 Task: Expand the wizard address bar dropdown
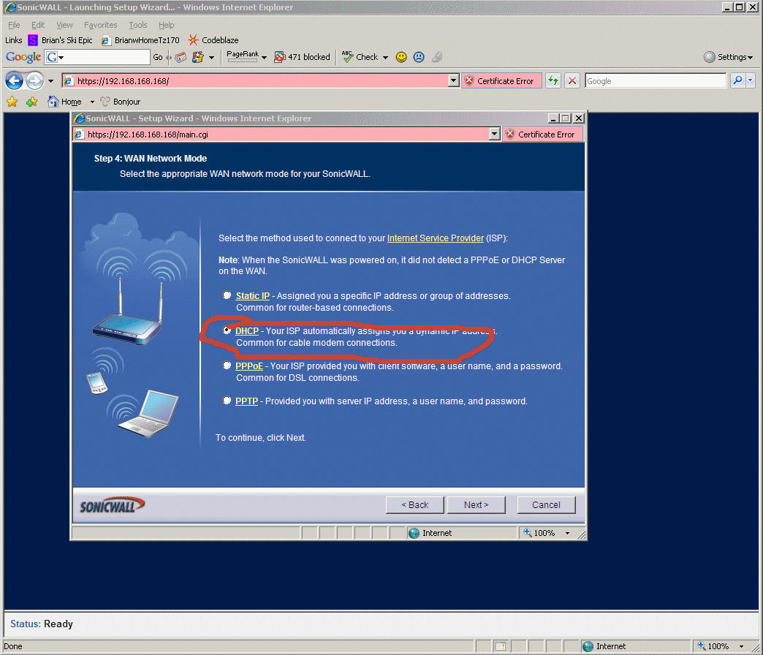[494, 134]
